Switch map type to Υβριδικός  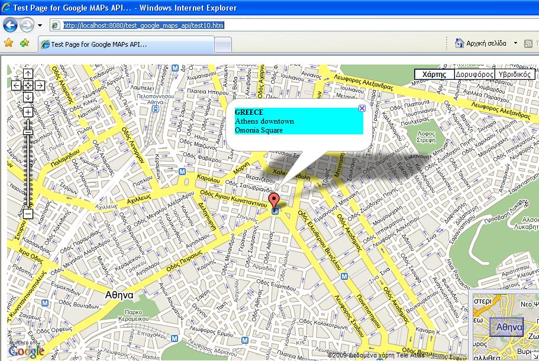point(515,74)
